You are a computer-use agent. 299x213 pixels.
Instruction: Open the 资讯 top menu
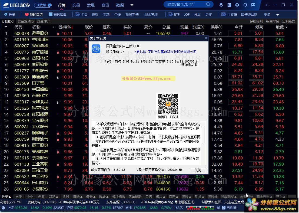105,5
